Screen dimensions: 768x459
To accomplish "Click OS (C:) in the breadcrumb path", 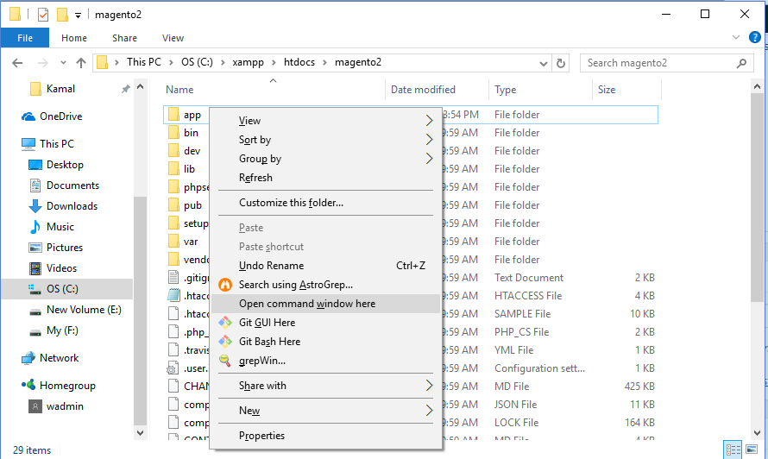I will coord(197,62).
